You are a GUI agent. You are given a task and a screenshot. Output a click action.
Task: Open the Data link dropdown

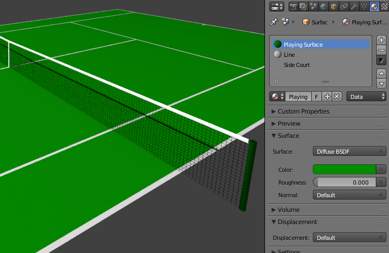pos(367,97)
